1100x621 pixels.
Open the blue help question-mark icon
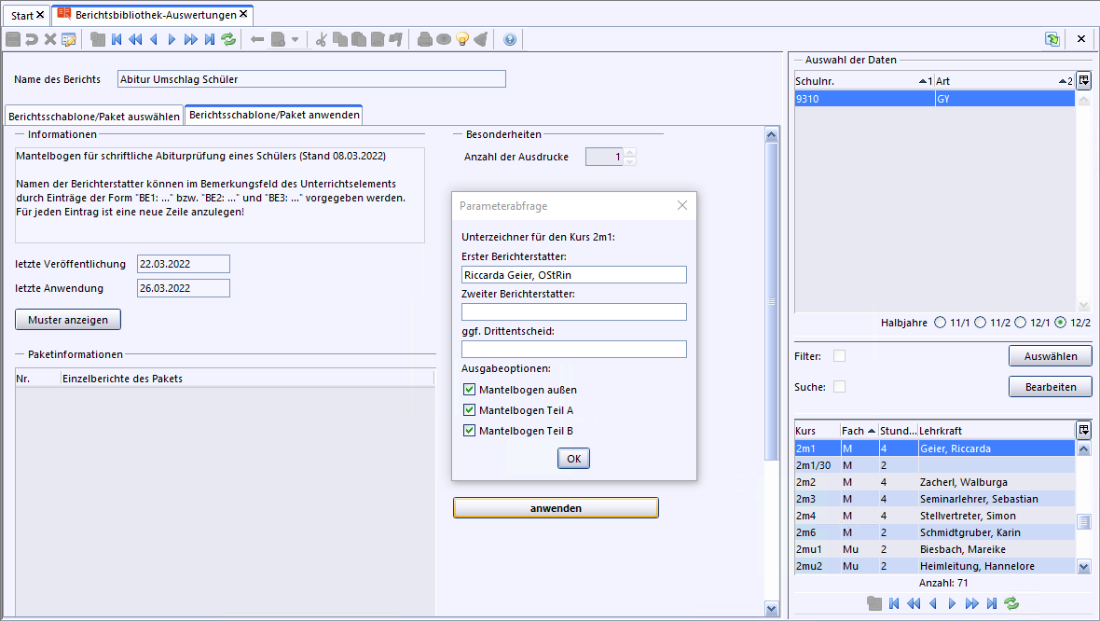pos(510,39)
